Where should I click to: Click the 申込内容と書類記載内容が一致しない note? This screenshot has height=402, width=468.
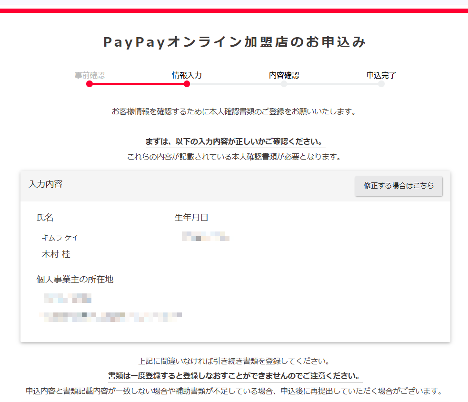234,391
